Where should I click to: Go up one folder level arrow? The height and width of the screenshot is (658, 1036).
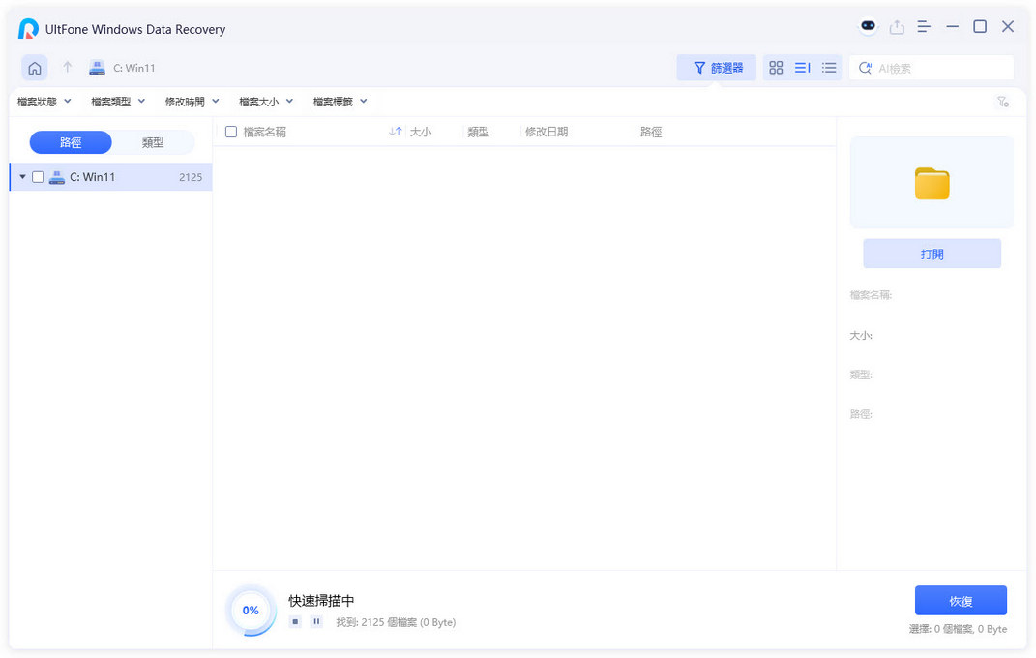pyautogui.click(x=67, y=68)
